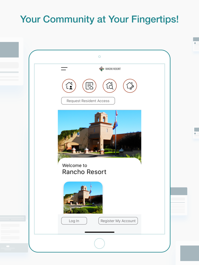Screen dimensions: 199x265
Task: Click the 'Your Community at Your Fingertips!' headline
Action: pyautogui.click(x=100, y=19)
